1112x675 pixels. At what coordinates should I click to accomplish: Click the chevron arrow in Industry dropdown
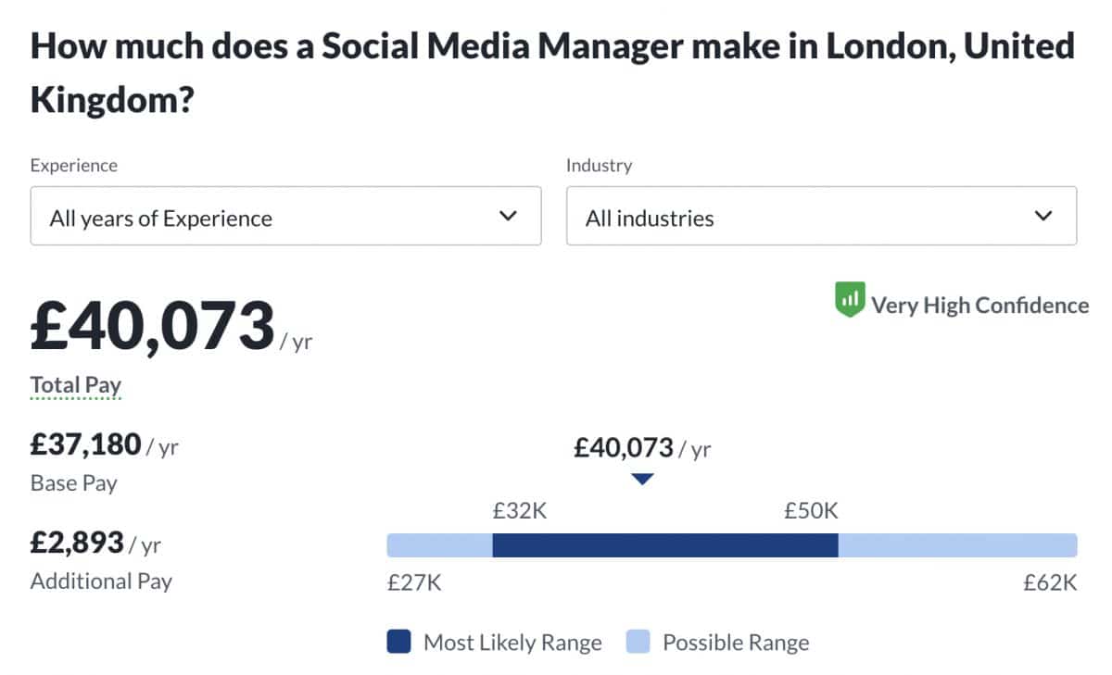pyautogui.click(x=1044, y=216)
